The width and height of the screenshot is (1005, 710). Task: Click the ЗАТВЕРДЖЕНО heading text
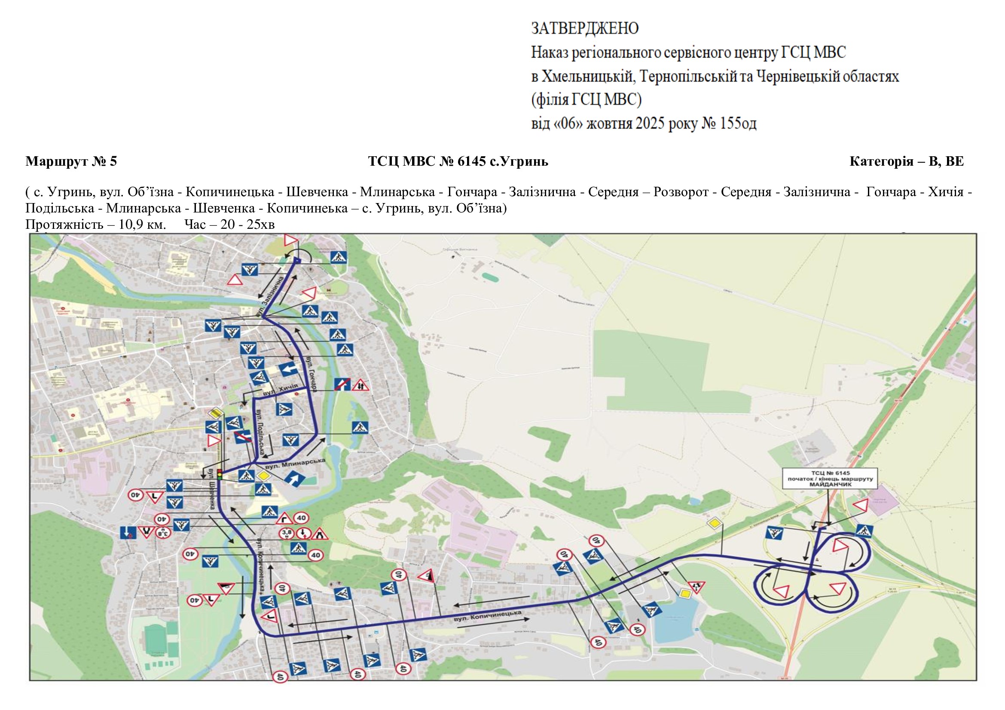coord(585,28)
